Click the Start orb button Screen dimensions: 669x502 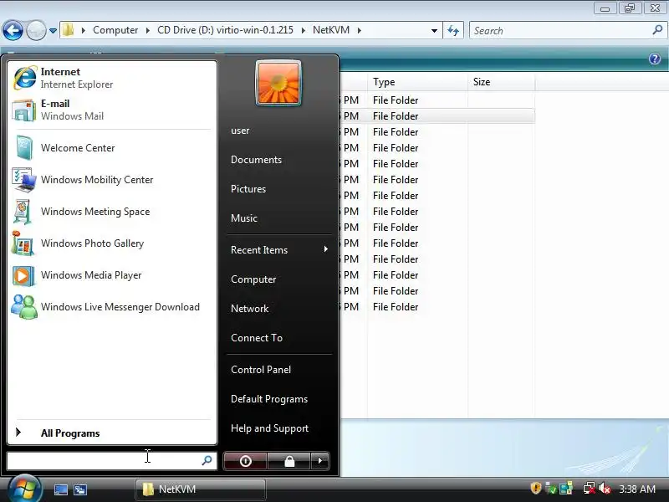pyautogui.click(x=24, y=489)
